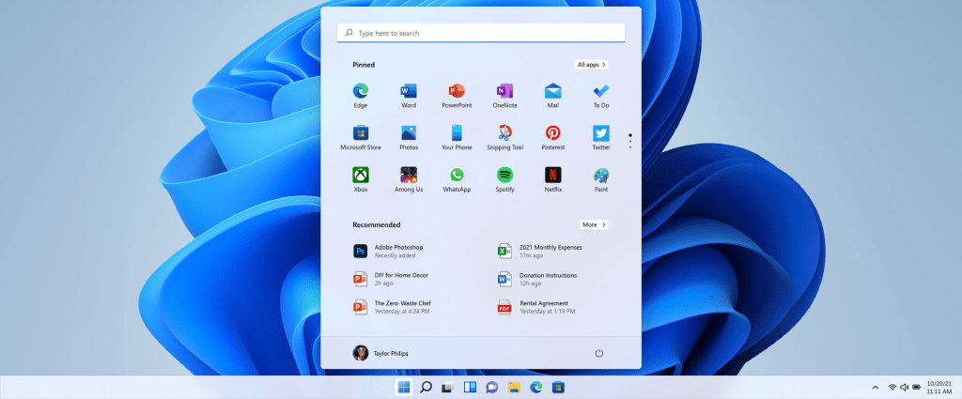This screenshot has height=399, width=962.
Task: Open the Snipping Tool
Action: 504,138
